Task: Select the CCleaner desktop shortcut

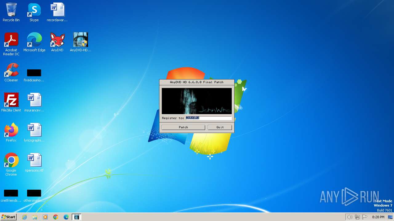Action: tap(11, 72)
